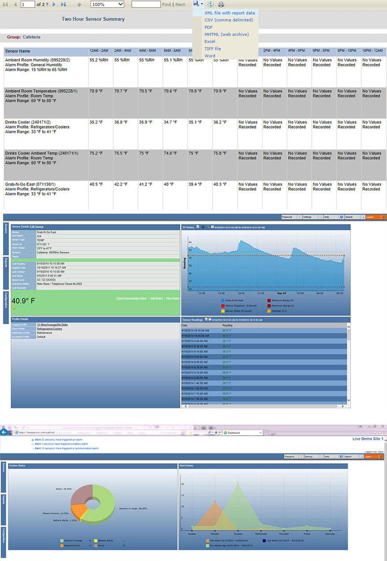Click the Cafeteria group label

[x=32, y=37]
